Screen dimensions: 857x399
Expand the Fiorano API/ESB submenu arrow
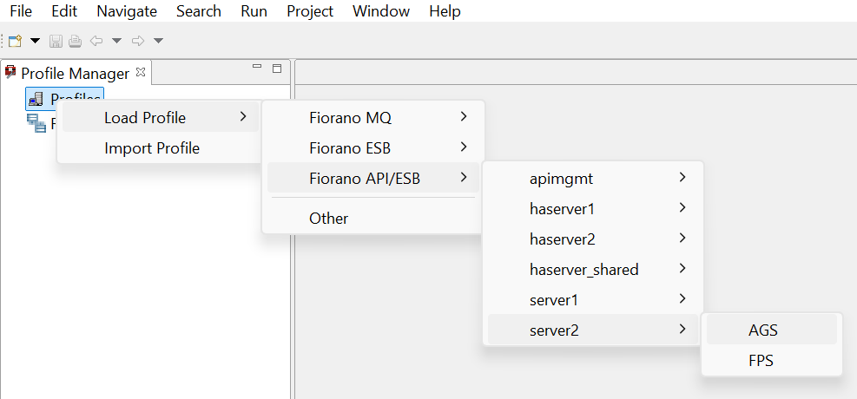(x=464, y=178)
